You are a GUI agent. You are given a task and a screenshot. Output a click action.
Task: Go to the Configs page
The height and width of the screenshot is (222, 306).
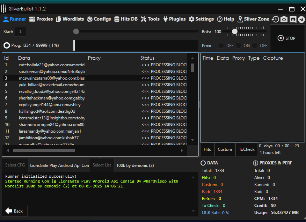[99, 19]
